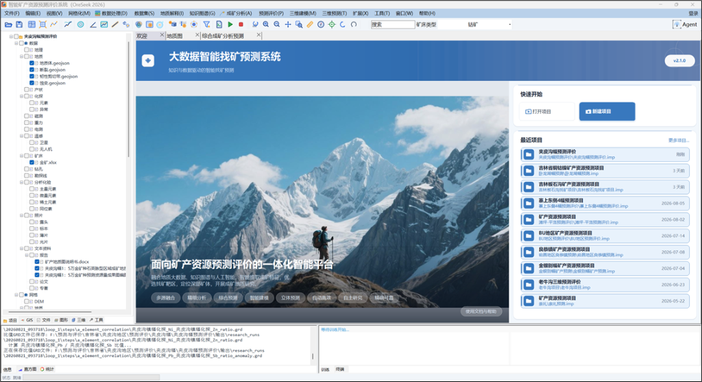The width and height of the screenshot is (702, 382).
Task: Click folder icon of 夹皮沟幅预测评价 recent project
Action: click(x=529, y=154)
